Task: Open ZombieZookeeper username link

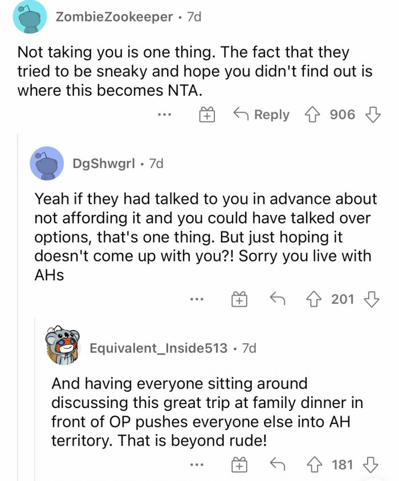Action: [x=114, y=17]
